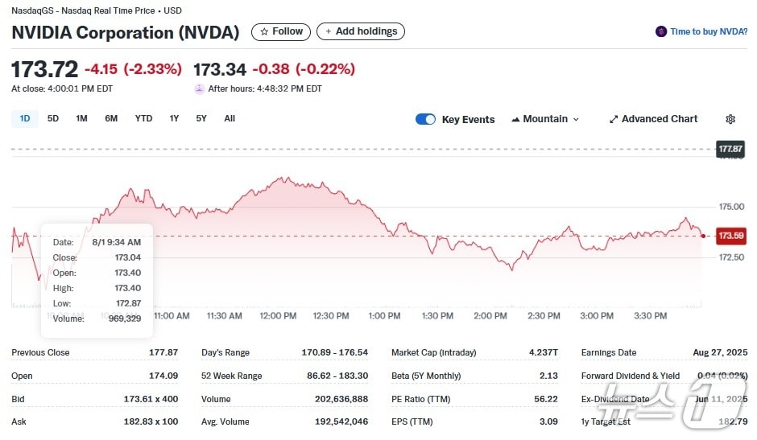
Task: Select the YTD time range
Action: point(143,118)
